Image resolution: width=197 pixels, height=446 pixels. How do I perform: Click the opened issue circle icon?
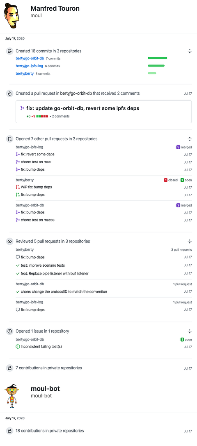tap(9, 331)
